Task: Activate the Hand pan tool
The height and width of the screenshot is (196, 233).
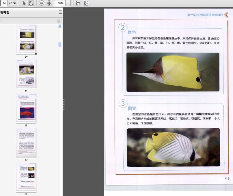Action: (31, 3)
